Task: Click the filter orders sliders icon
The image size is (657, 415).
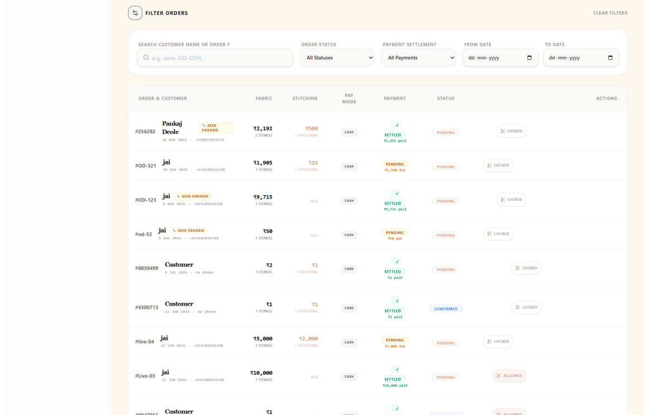Action: click(135, 13)
